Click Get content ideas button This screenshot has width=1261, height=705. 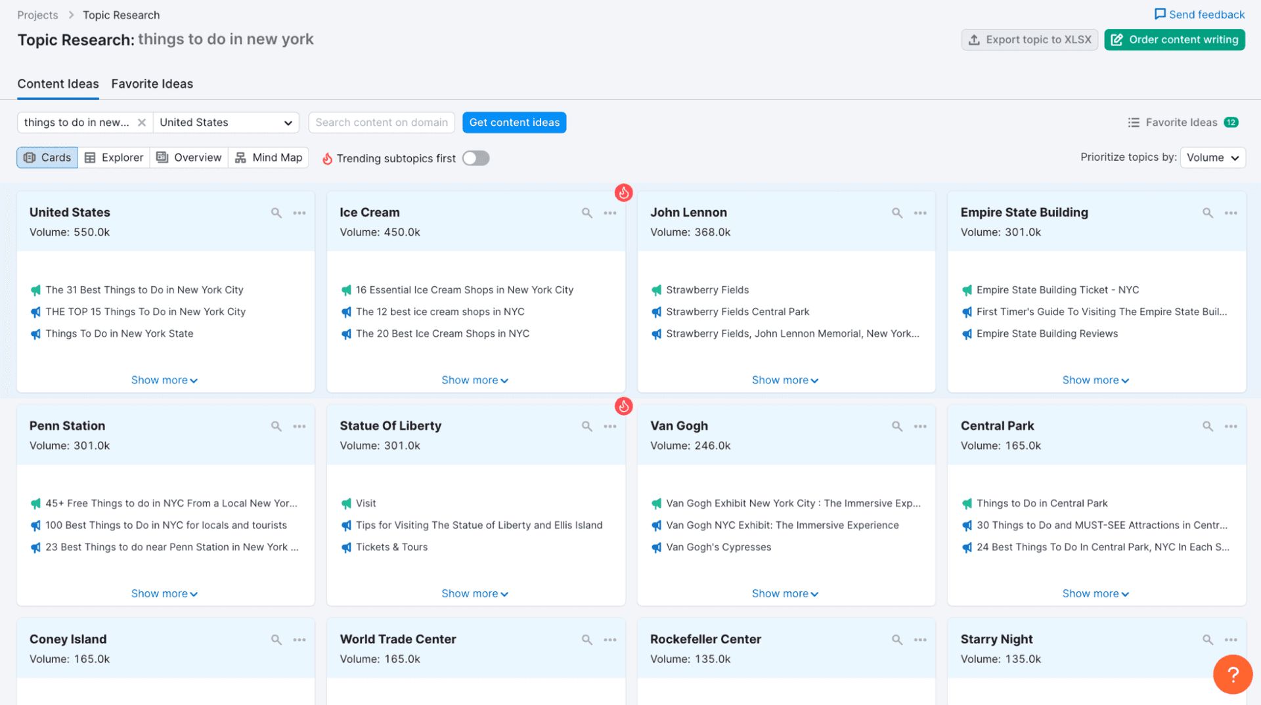click(x=514, y=122)
